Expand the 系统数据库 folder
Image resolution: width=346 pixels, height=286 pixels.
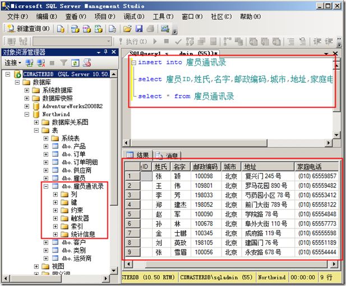(27, 90)
